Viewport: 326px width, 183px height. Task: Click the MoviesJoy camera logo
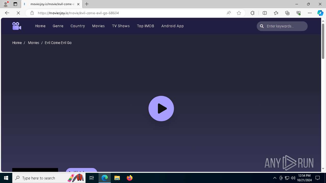tap(17, 26)
